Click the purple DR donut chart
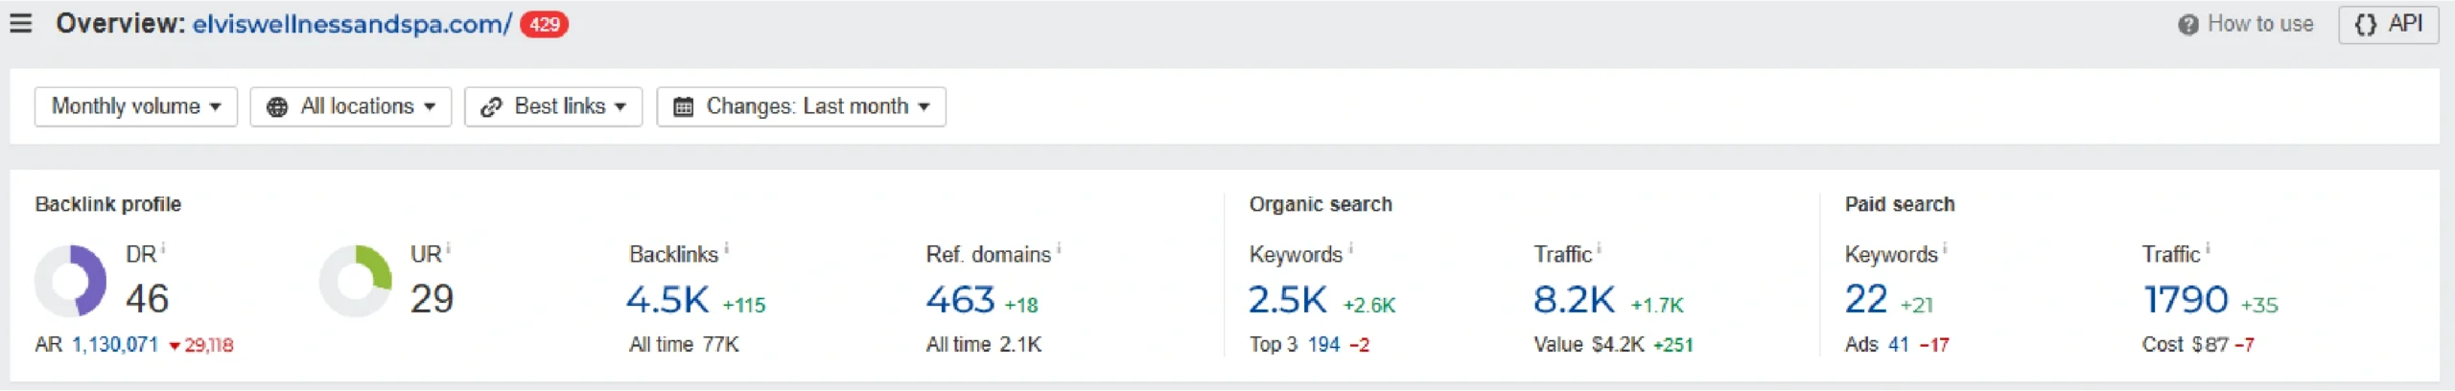Viewport: 2455px width, 391px height. point(71,281)
